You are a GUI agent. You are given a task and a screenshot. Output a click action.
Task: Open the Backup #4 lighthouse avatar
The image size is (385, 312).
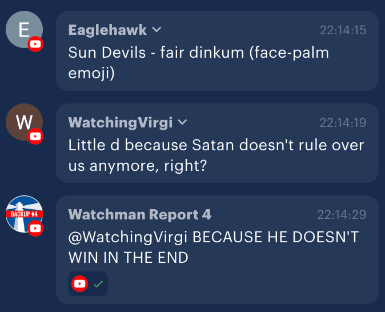pos(24,214)
